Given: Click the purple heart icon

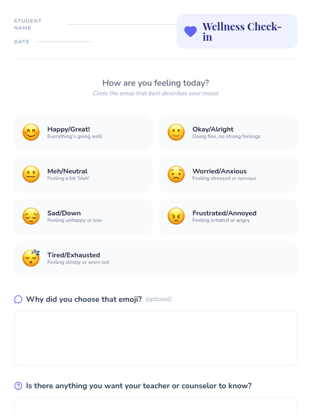Looking at the screenshot, I should (x=190, y=31).
